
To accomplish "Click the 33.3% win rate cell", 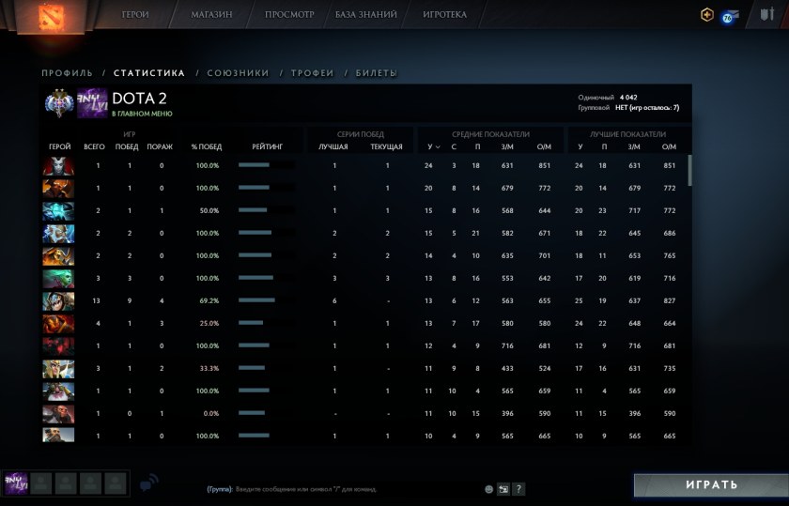I will tap(209, 368).
